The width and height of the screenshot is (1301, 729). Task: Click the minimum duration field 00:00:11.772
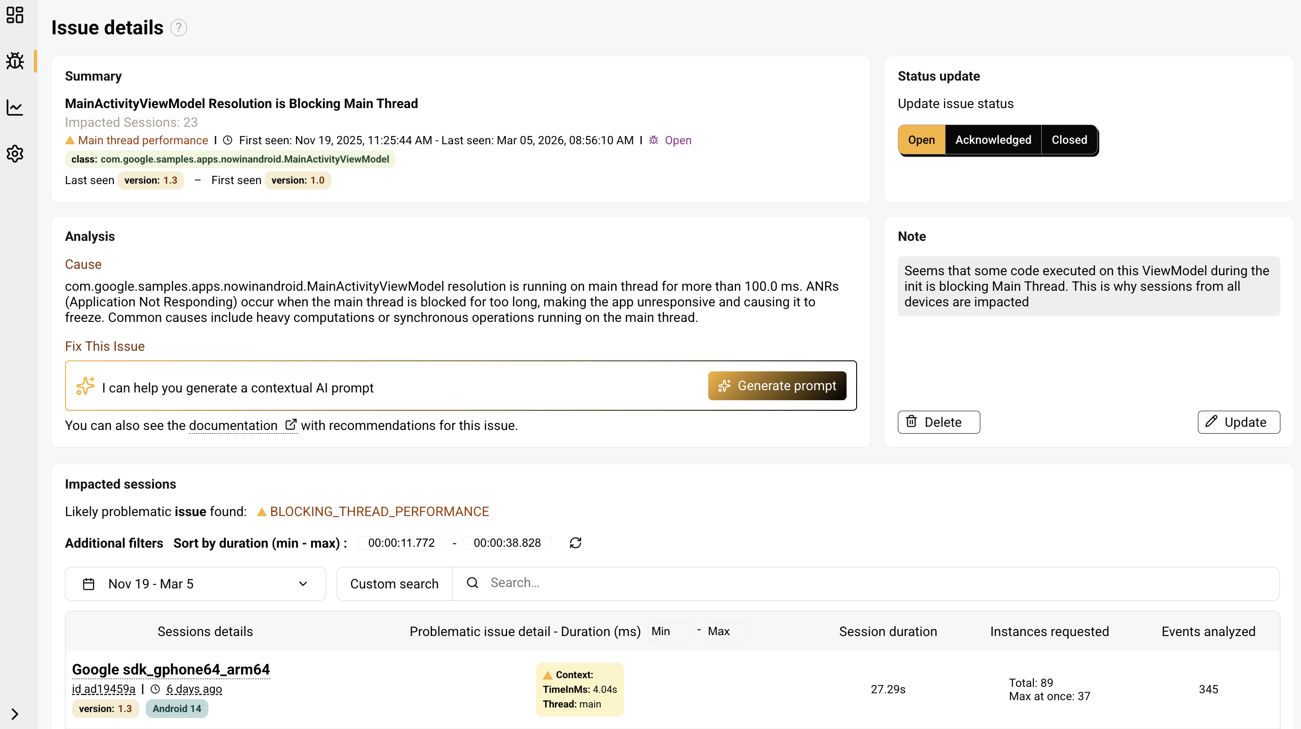coord(401,543)
